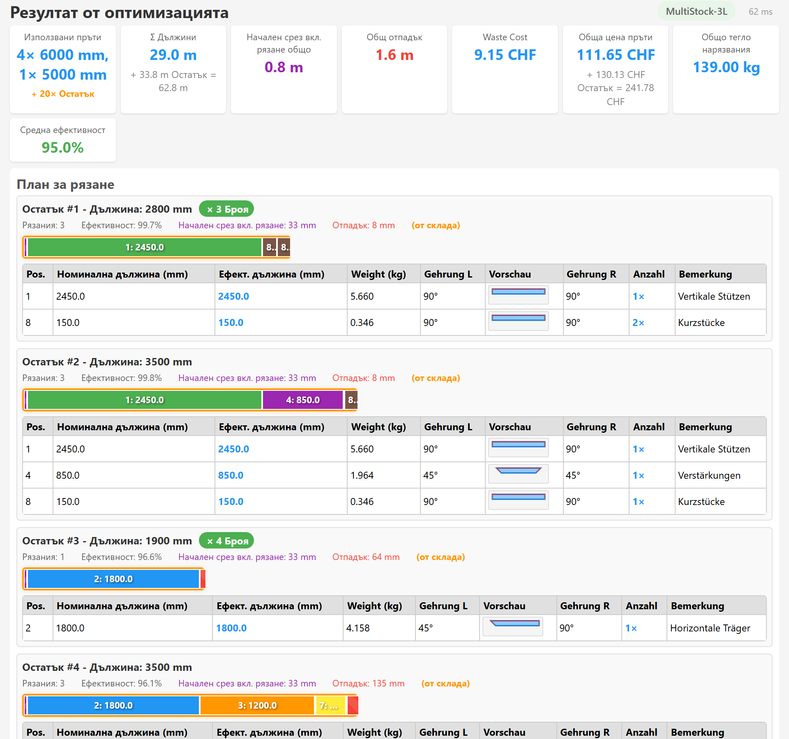Click the Vorschau preview of the 1800.0 Horizontale Träger
The width and height of the screenshot is (789, 739).
pyautogui.click(x=512, y=627)
